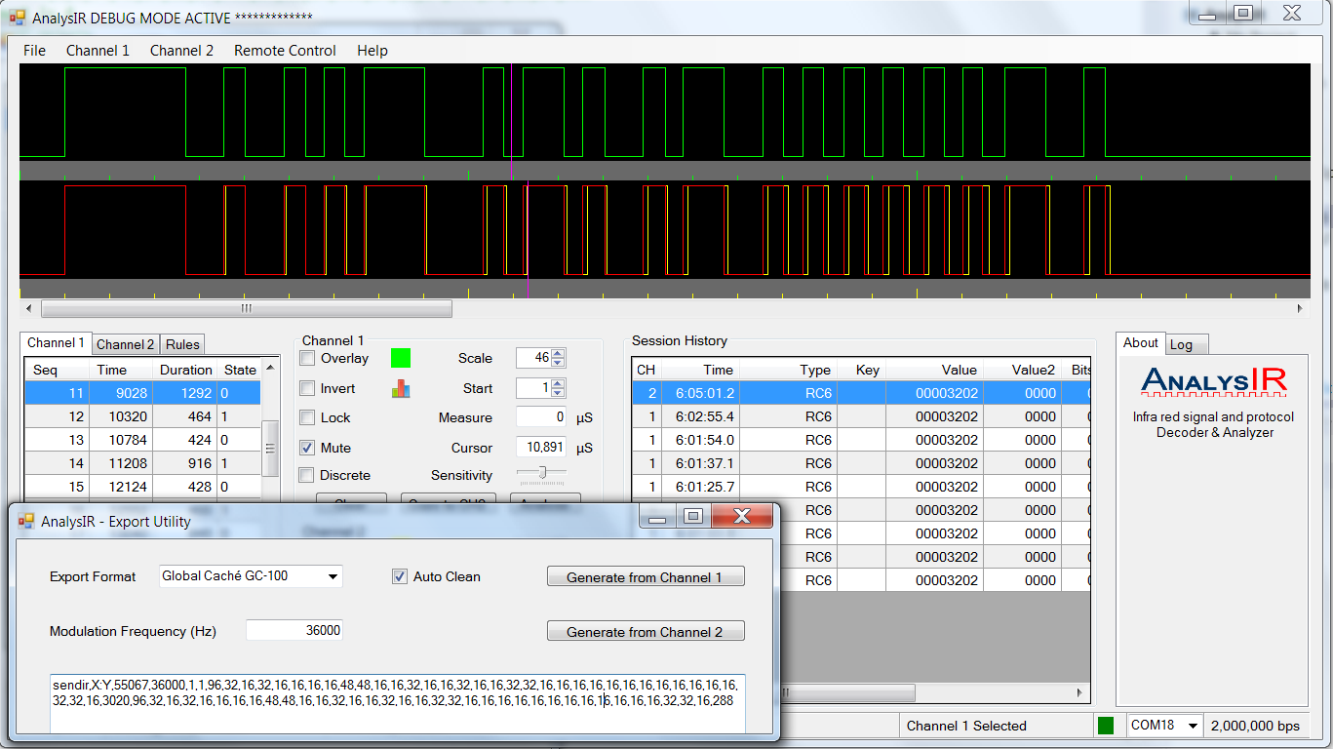The image size is (1333, 749).
Task: Open the Remote Control menu
Action: 285,51
